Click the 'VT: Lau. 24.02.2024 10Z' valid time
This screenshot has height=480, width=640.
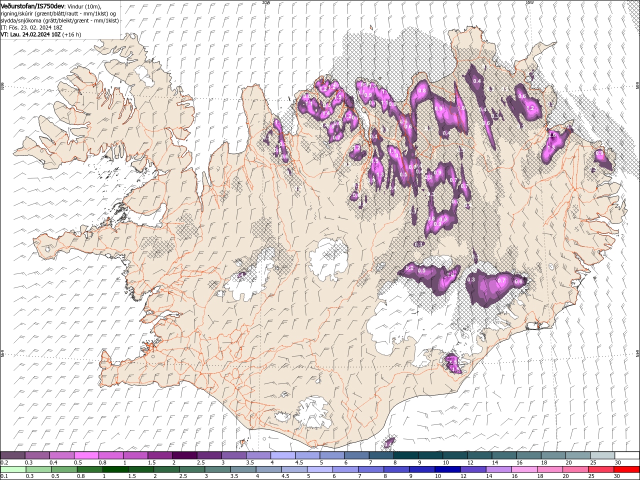(x=30, y=34)
